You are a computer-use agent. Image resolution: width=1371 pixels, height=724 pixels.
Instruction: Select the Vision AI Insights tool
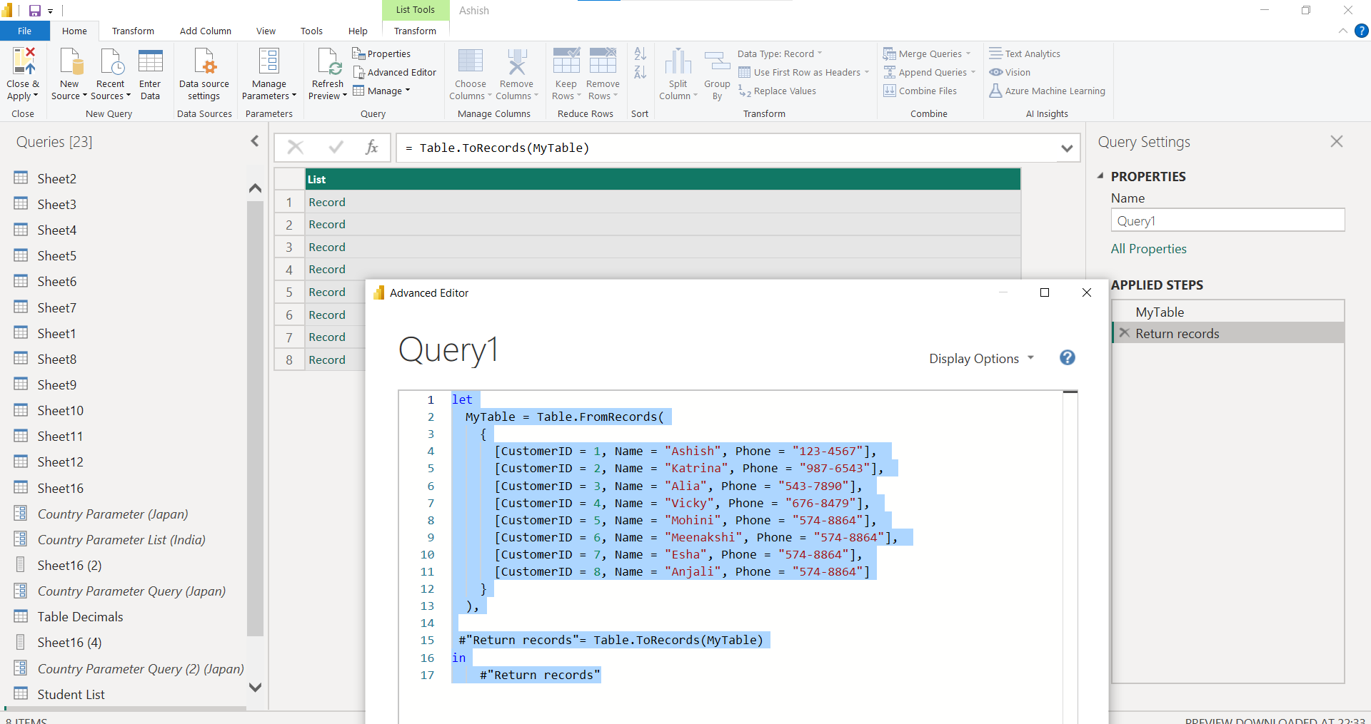pyautogui.click(x=1010, y=72)
